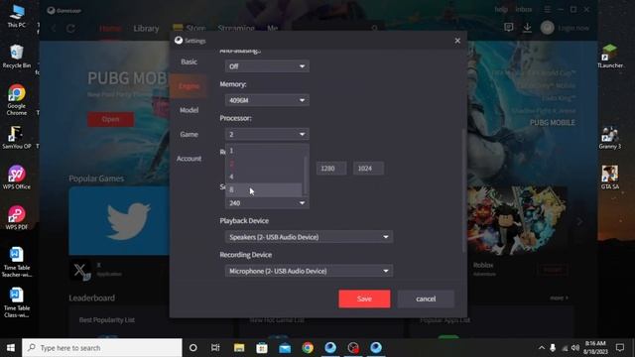Open Recycle Bin desktop icon
Image resolution: width=635 pixels, height=357 pixels.
tap(17, 57)
